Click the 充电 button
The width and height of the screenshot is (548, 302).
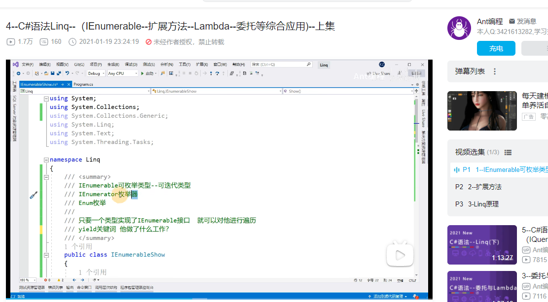(496, 48)
